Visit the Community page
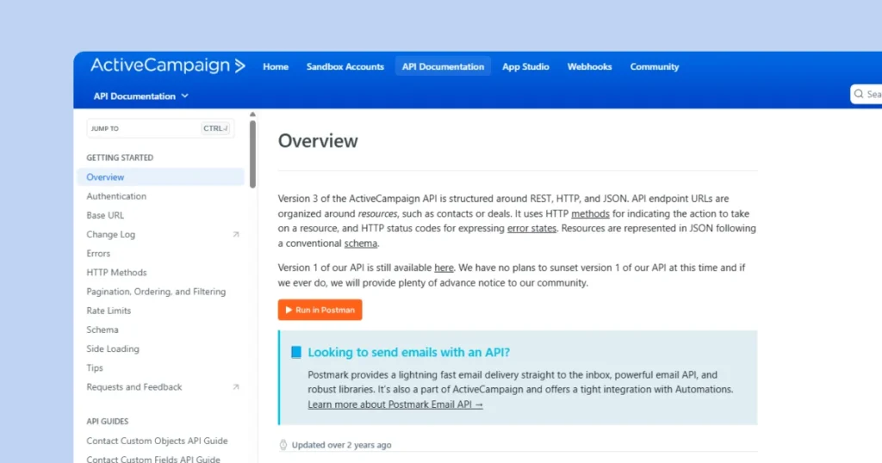This screenshot has height=463, width=882. (655, 66)
